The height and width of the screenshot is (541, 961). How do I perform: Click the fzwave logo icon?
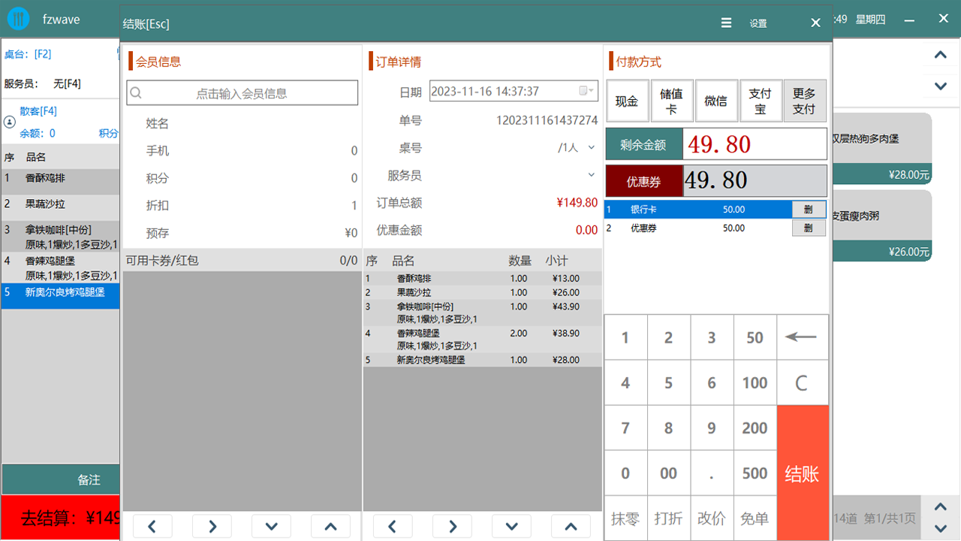(x=17, y=19)
